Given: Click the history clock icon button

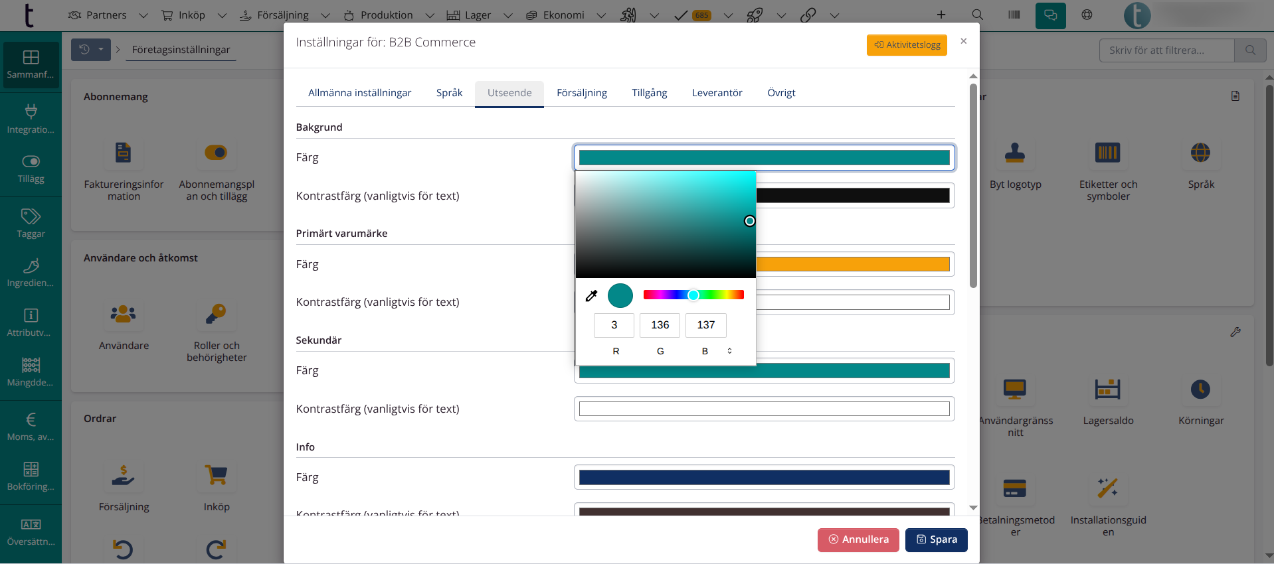Looking at the screenshot, I should click(84, 50).
